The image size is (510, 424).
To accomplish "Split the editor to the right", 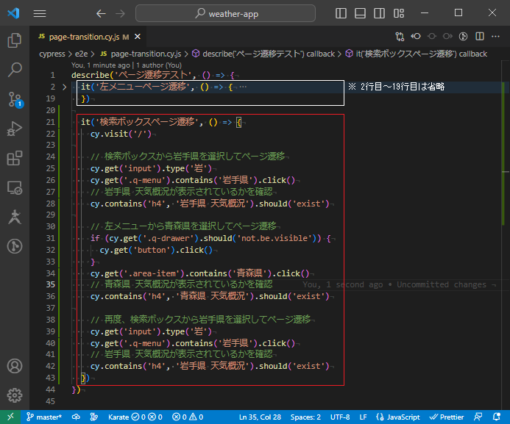I will click(480, 36).
